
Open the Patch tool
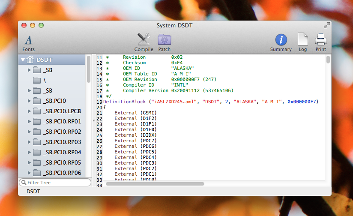click(x=165, y=42)
